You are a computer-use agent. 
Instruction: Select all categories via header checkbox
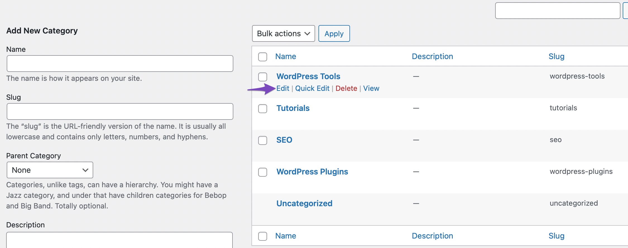pos(263,57)
